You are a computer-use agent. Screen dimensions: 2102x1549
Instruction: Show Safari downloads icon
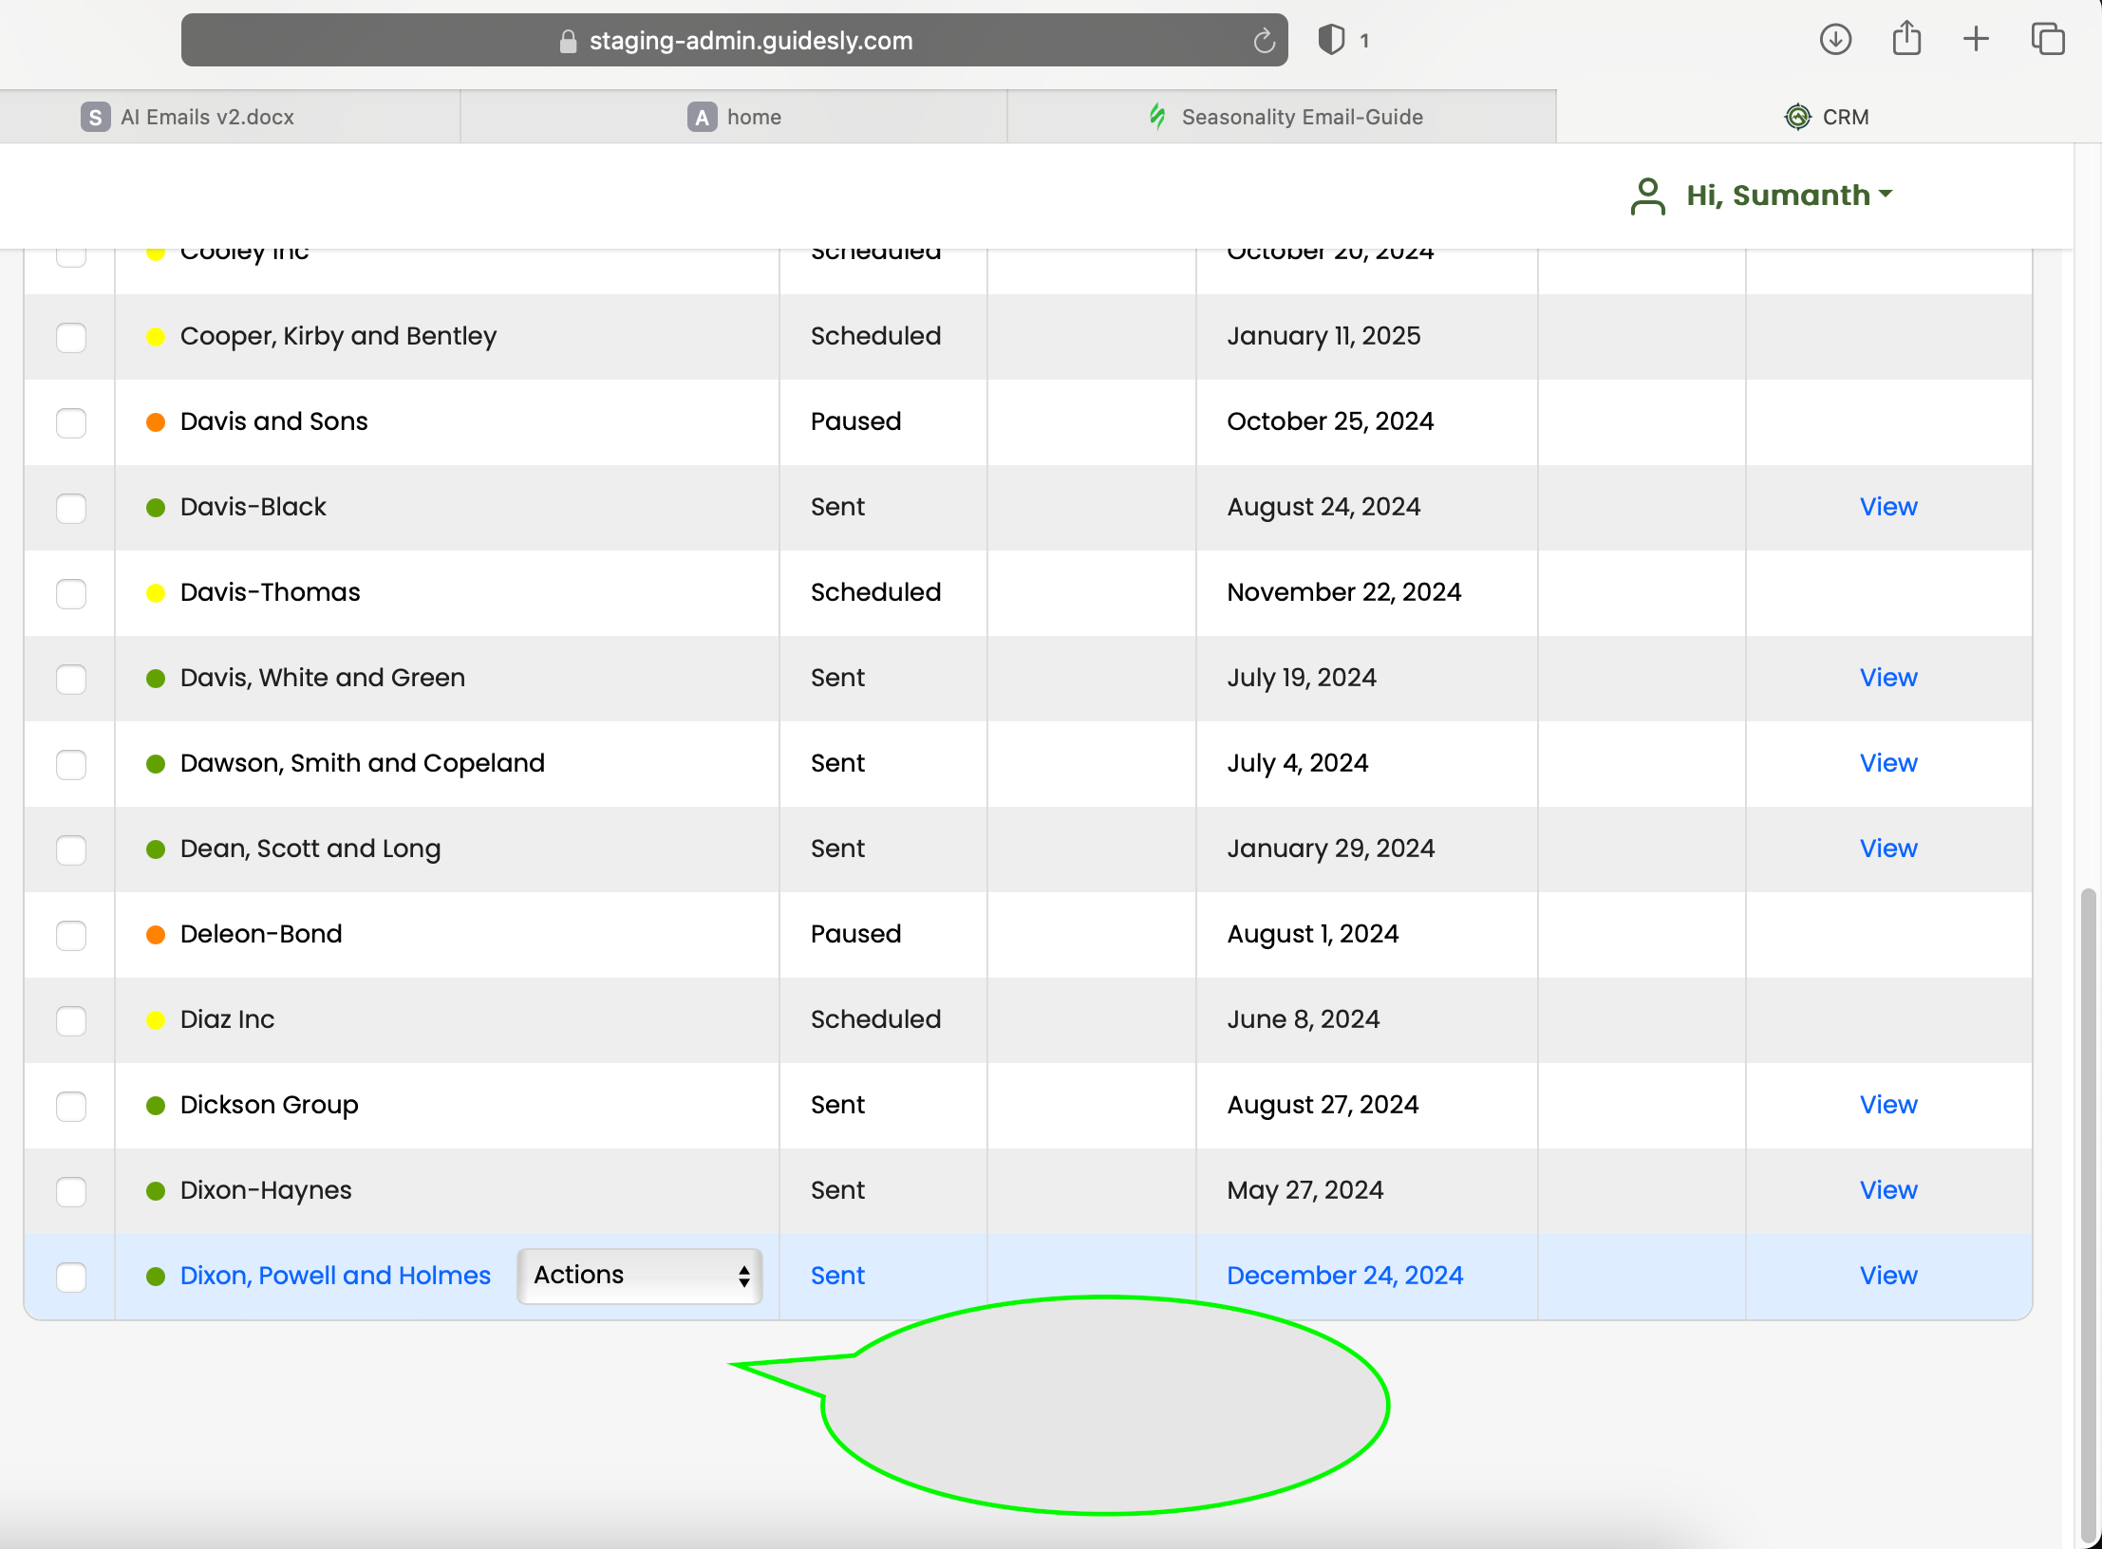coord(1835,40)
